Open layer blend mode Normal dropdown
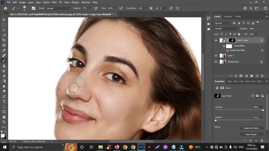This screenshot has height=151, width=269. click(226, 29)
